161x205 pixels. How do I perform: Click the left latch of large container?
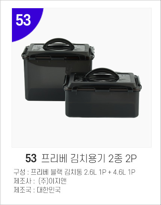[x=24, y=52]
